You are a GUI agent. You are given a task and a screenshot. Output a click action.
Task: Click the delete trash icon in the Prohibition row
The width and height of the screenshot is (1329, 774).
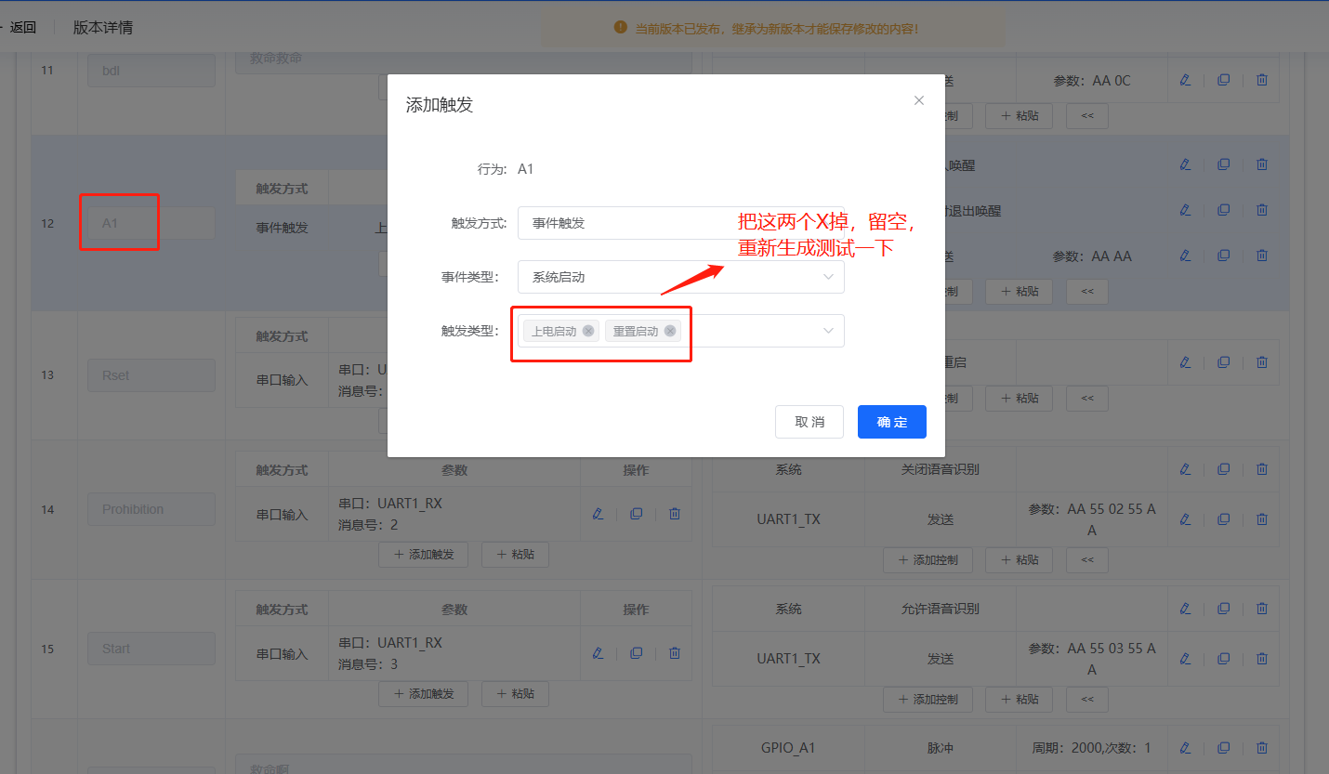(674, 513)
